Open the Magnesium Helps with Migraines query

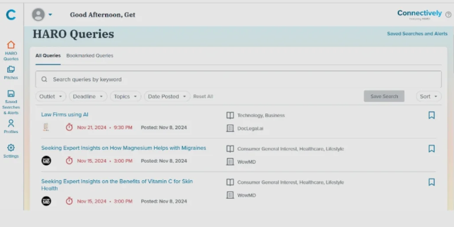[124, 148]
